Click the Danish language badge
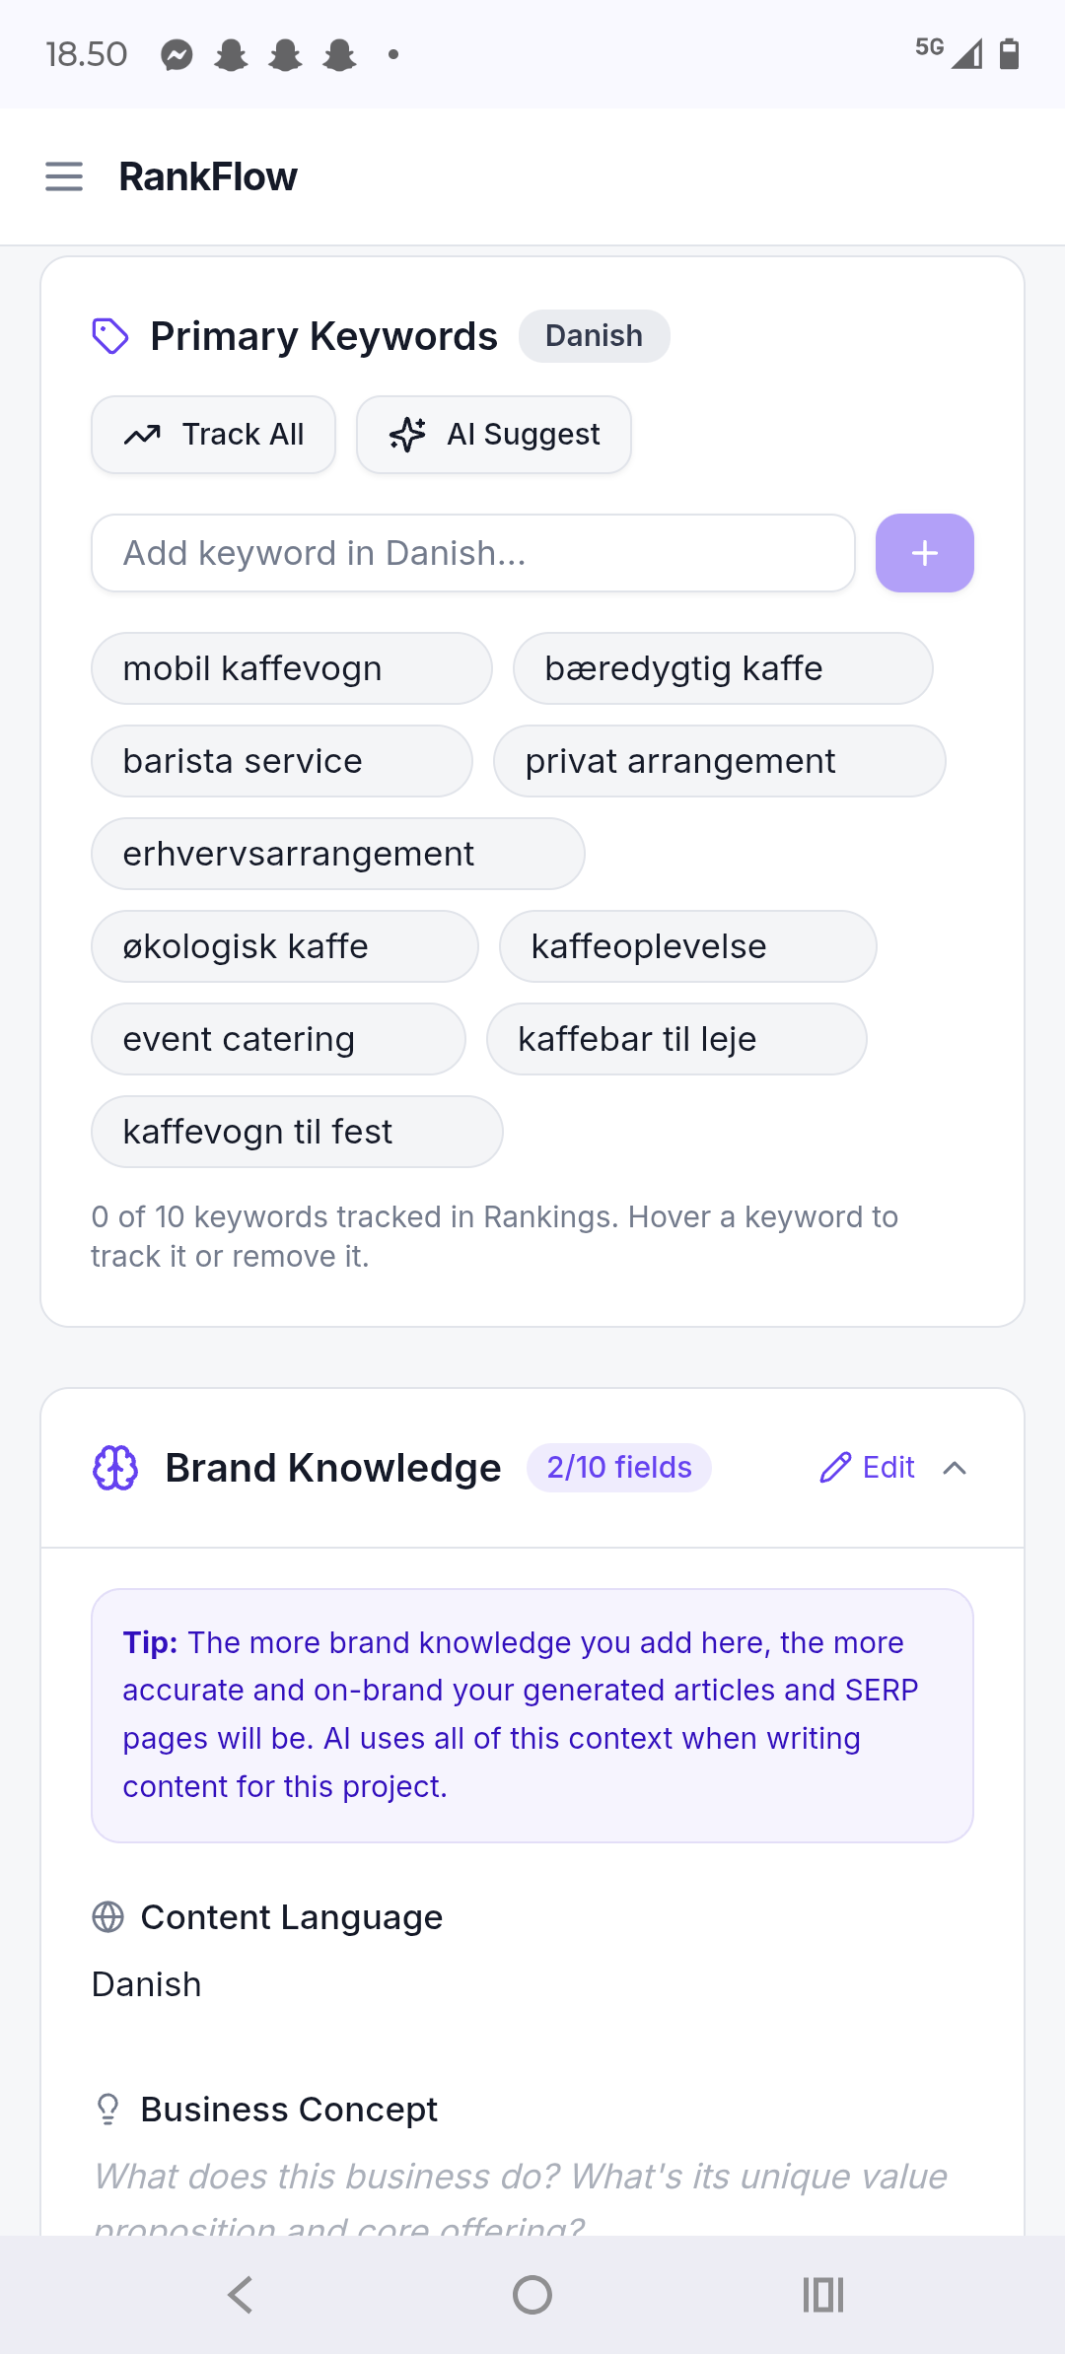Screen dimensions: 1065x2354 pos(594,336)
